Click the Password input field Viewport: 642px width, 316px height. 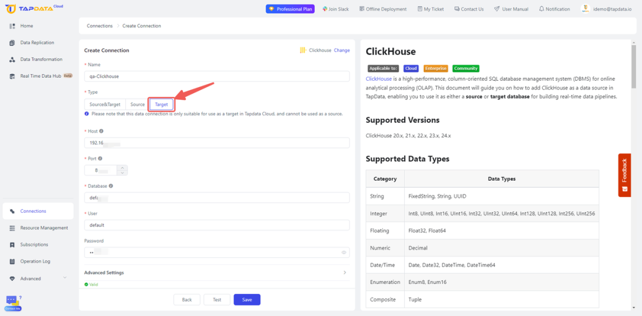coord(217,252)
